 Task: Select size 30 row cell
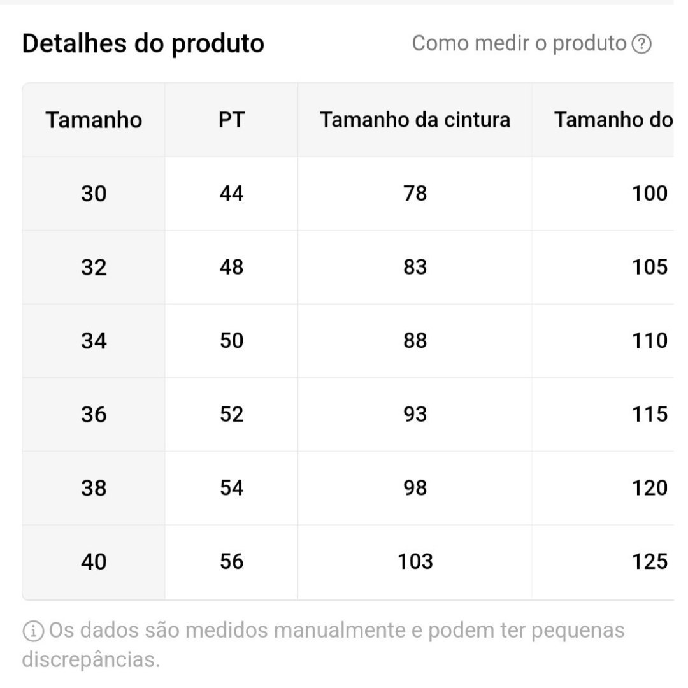(94, 194)
